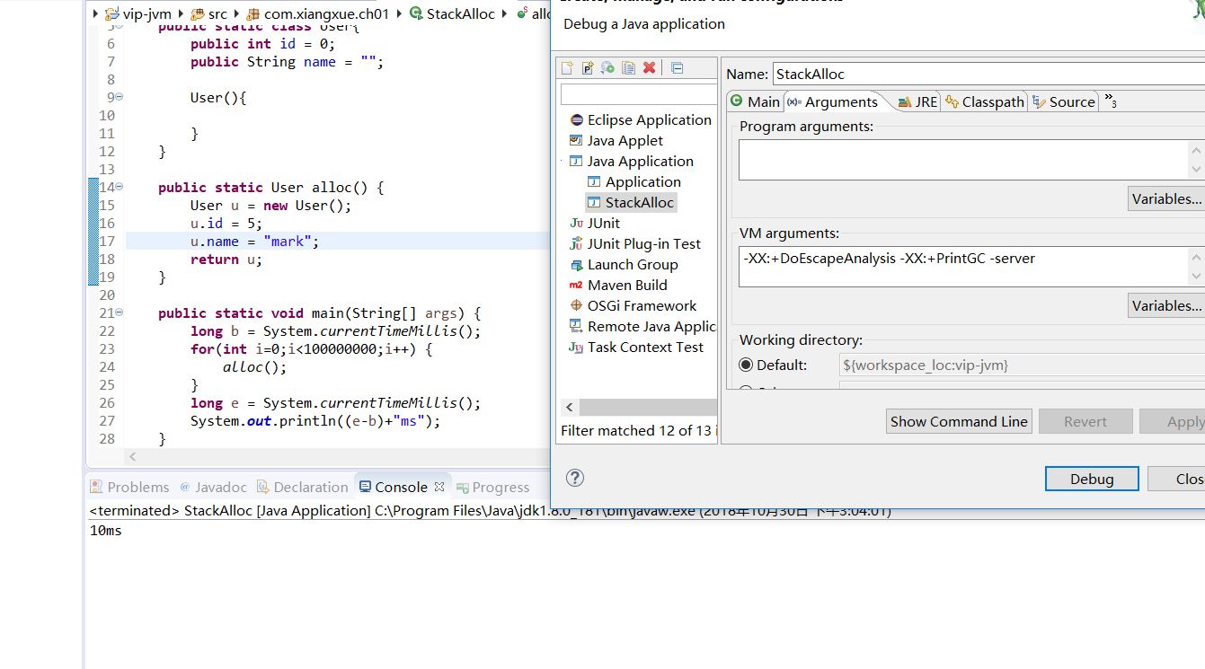Select Launch Group configuration type
This screenshot has height=669, width=1205.
624,264
